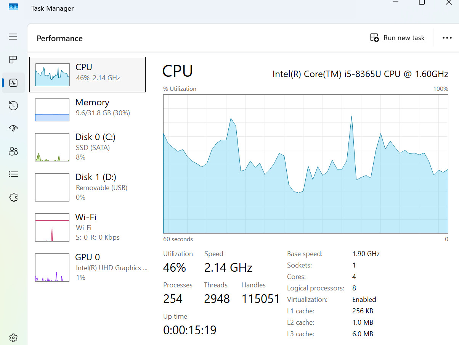Screen dimensions: 459x345
Task: Select the Performance page icon
Action: click(13, 83)
